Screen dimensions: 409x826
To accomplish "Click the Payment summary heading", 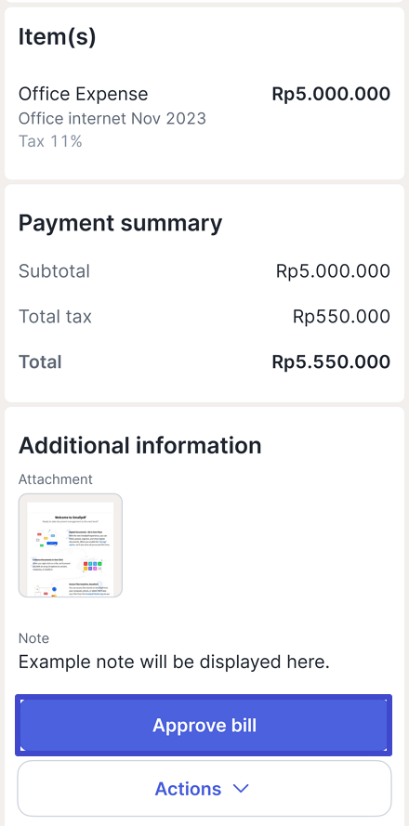I will coord(120,223).
